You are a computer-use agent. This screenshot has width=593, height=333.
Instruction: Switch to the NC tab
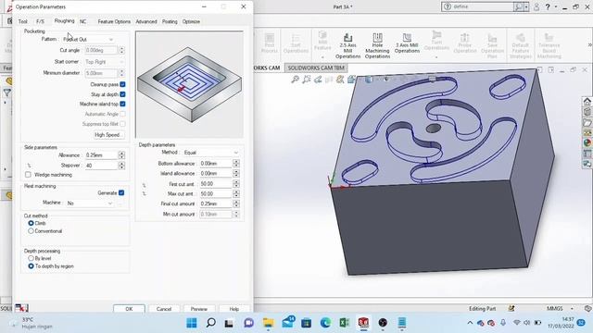click(82, 21)
